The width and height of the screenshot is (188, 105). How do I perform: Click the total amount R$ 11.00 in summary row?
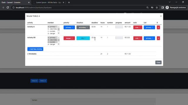click(127, 54)
